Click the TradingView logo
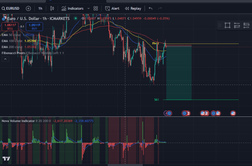The width and height of the screenshot is (252, 166). click(x=6, y=159)
